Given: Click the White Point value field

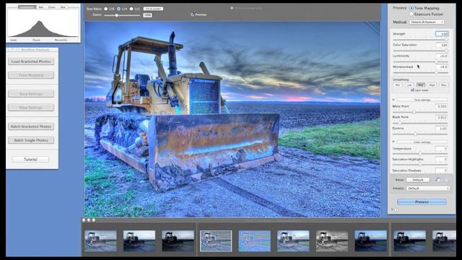Looking at the screenshot, I should pos(442,106).
